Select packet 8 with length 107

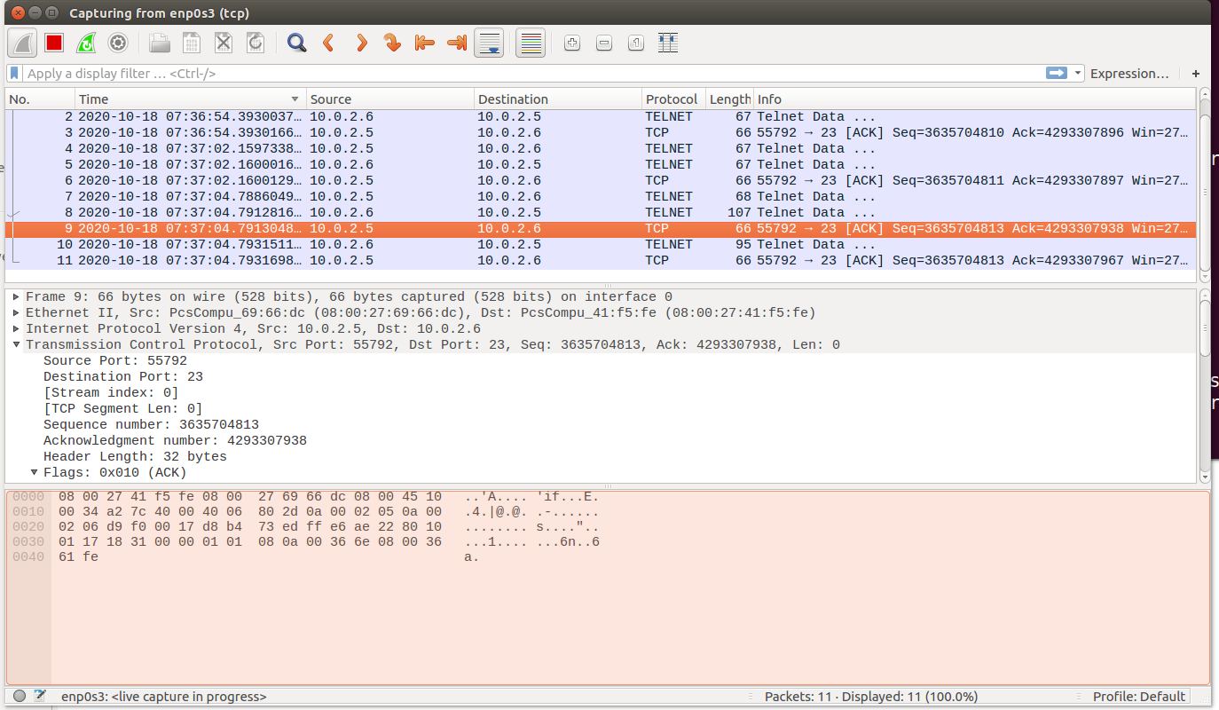[601, 212]
